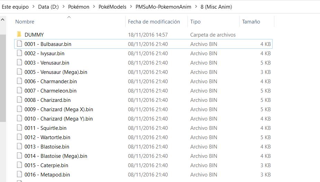Click the file icon of 0008 - Charizard.bin
Image resolution: width=320 pixels, height=182 pixels.
19,100
